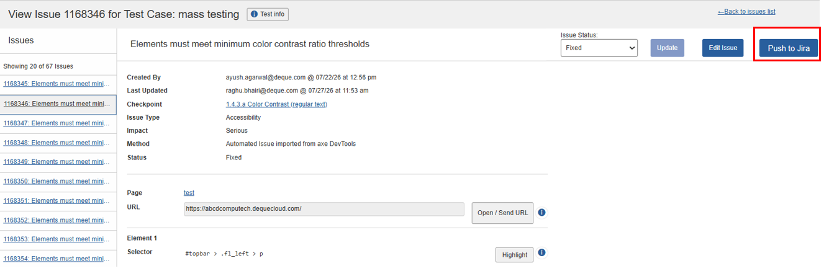Select issue 1168345 in the Issues list
Image resolution: width=824 pixels, height=271 pixels.
tap(57, 84)
